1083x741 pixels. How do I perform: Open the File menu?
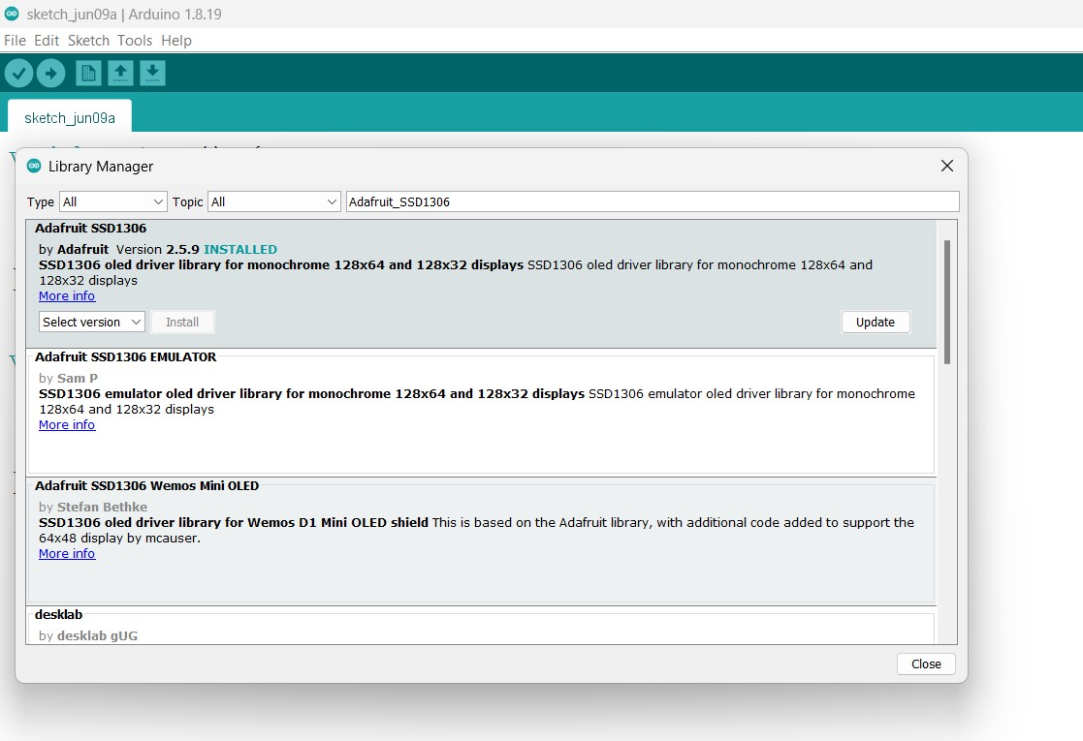tap(15, 41)
